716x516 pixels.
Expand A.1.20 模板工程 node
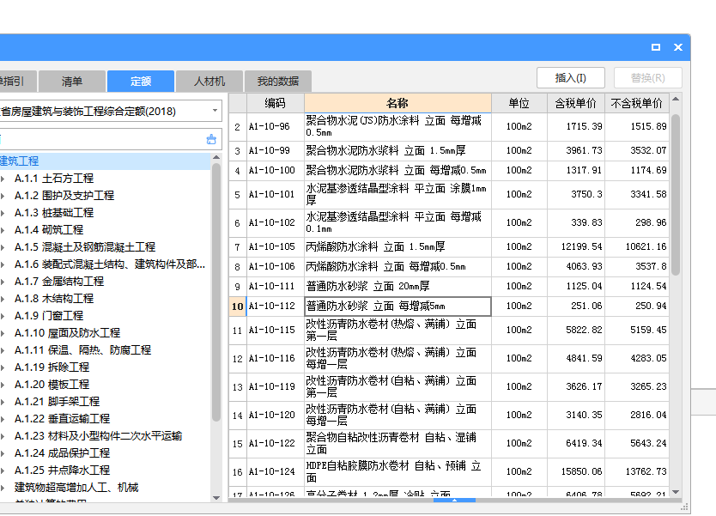(3, 385)
